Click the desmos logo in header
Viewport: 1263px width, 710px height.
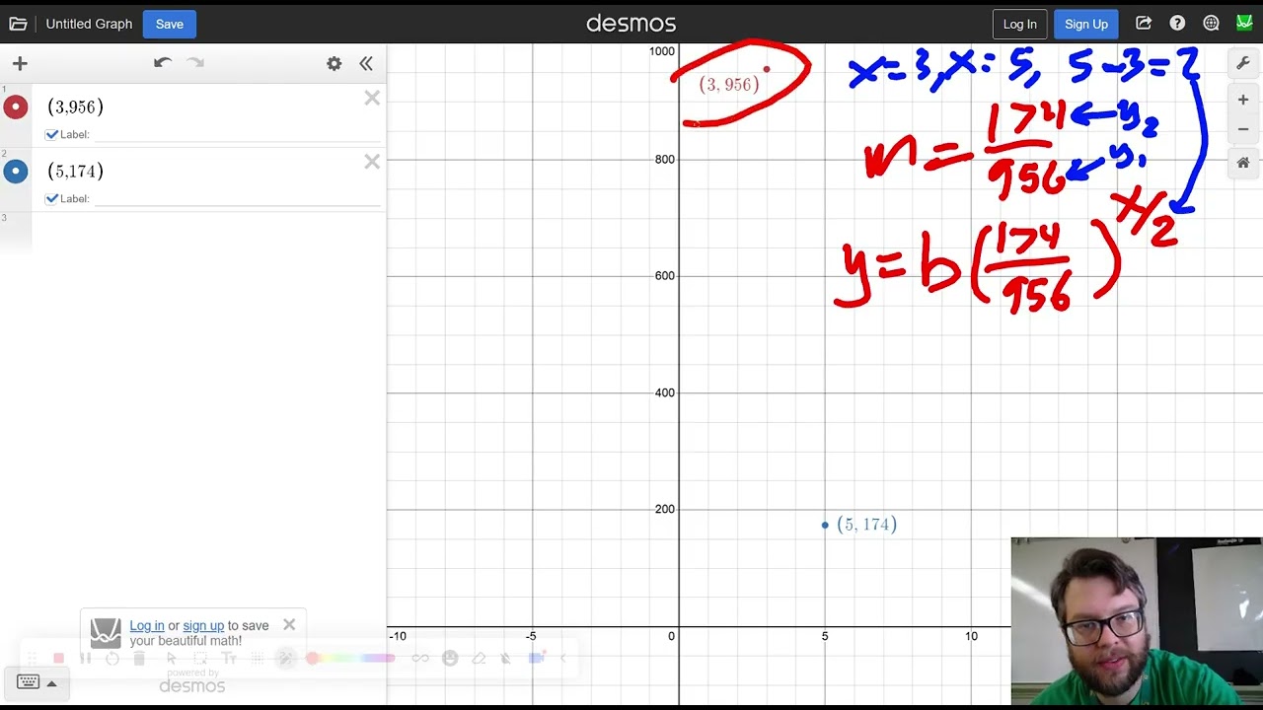[x=631, y=24]
